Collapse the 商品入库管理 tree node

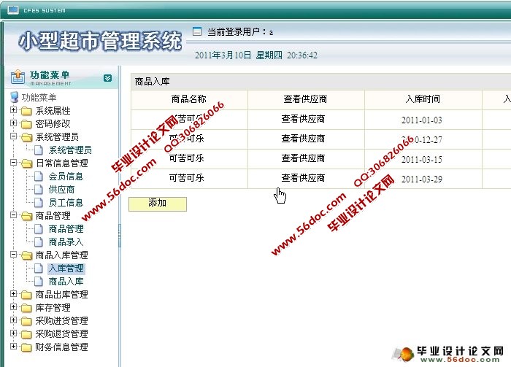(x=13, y=255)
